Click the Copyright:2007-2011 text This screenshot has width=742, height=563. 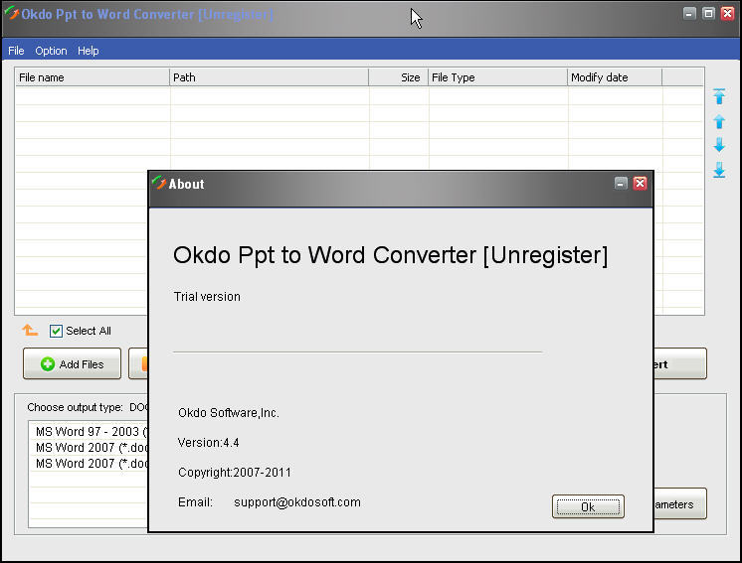click(x=235, y=473)
